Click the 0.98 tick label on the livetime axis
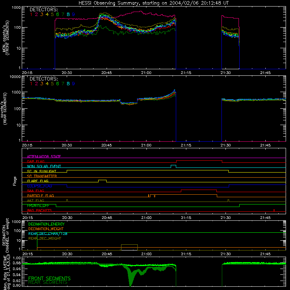290x290 pixels. pos(17,263)
